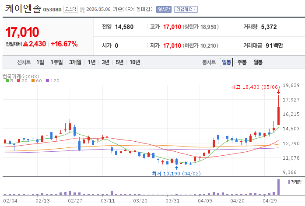Click the orange 60-day moving average swatch

[x=33, y=80]
